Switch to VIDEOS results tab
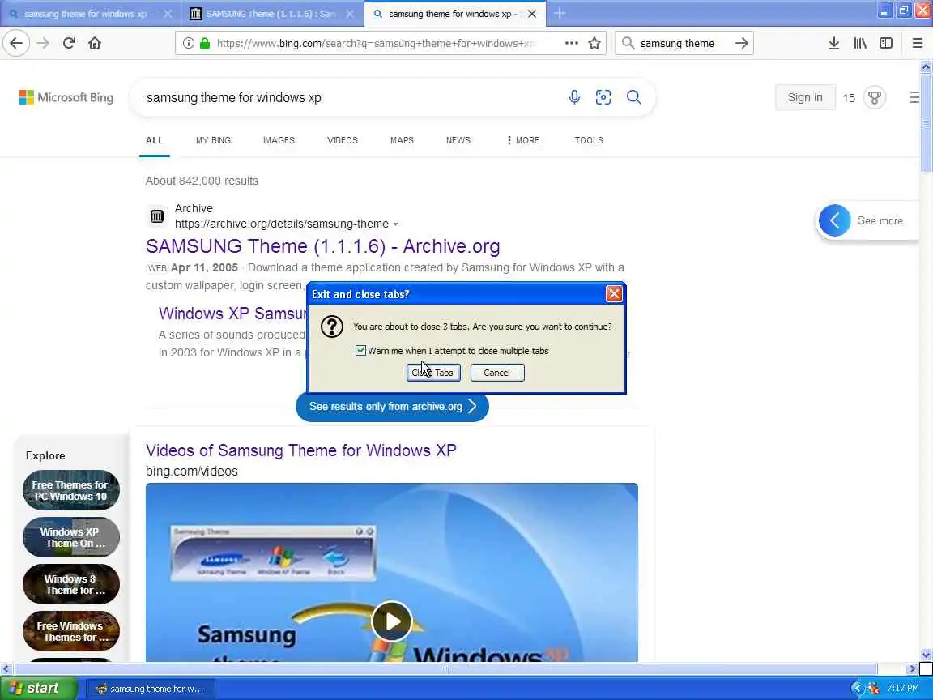933x700 pixels. [x=342, y=140]
